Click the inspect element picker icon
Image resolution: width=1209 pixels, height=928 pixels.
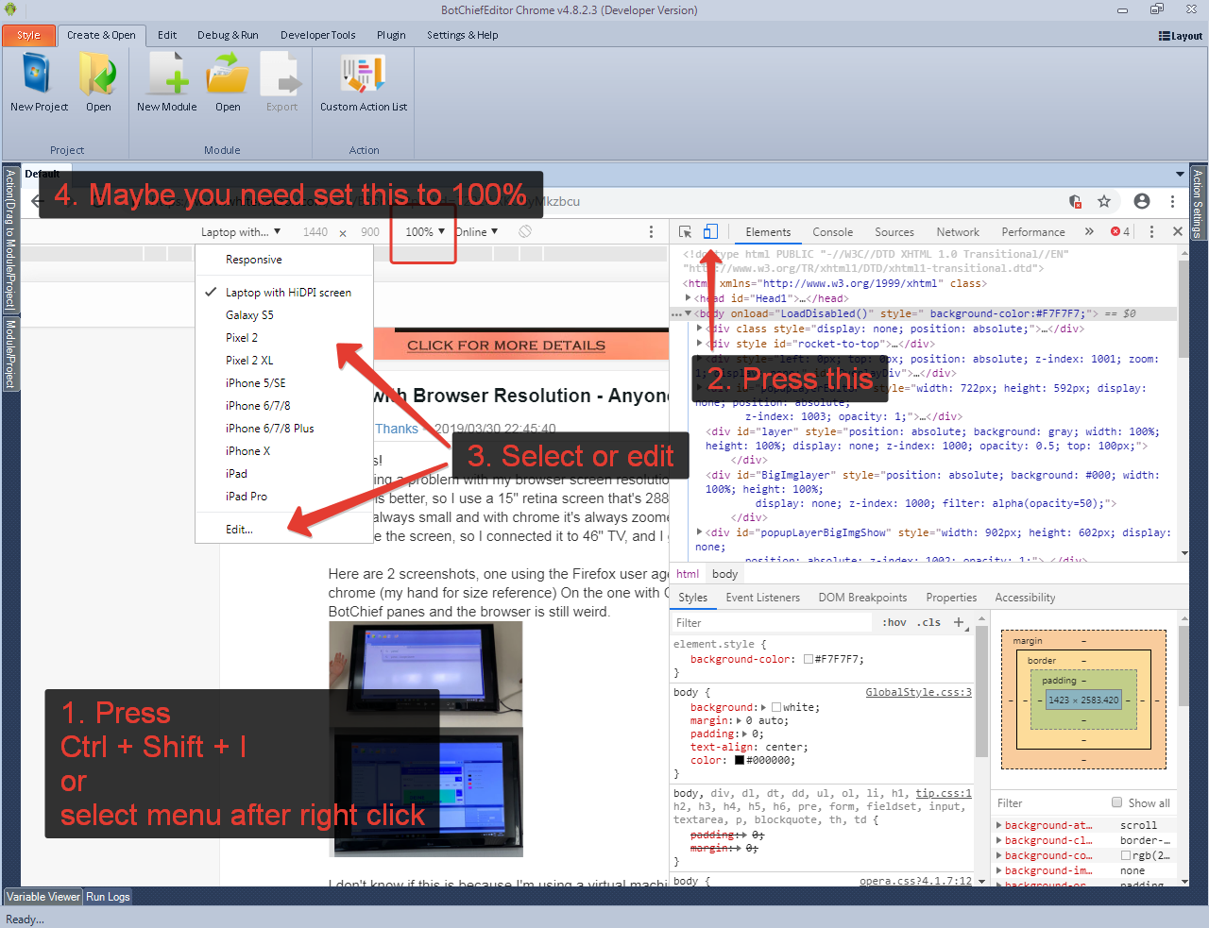pyautogui.click(x=686, y=231)
